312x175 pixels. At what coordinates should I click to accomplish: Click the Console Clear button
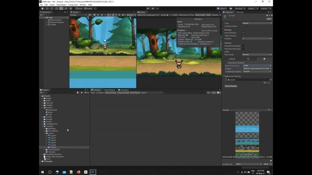(93, 93)
